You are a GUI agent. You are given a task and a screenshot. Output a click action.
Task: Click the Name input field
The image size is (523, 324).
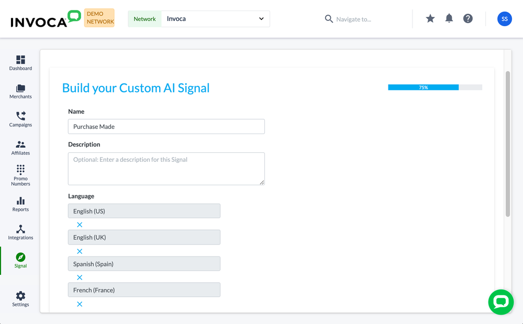166,127
